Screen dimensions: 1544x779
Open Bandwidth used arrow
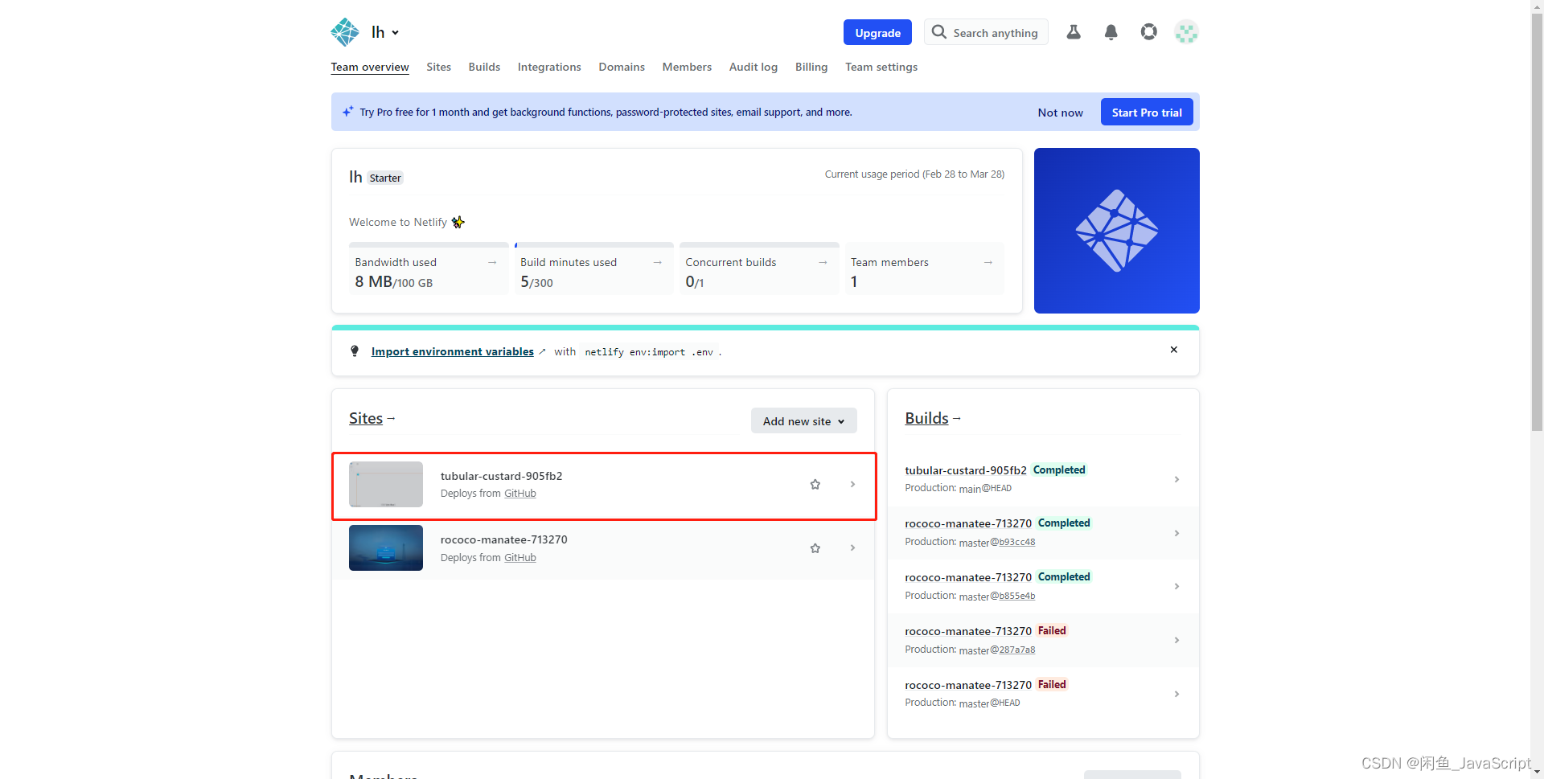[x=492, y=262]
